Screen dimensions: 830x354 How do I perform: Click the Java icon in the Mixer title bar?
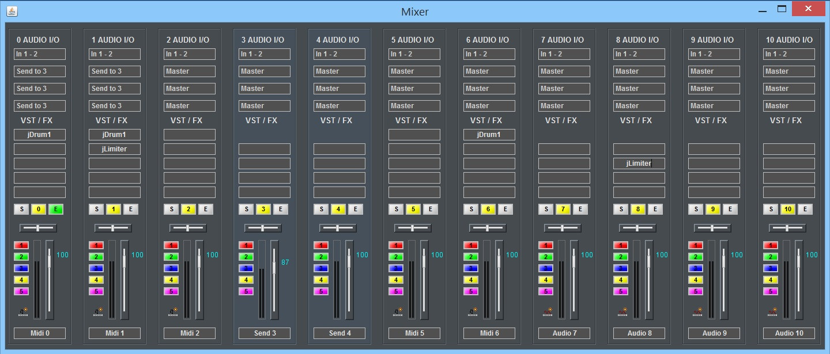pyautogui.click(x=12, y=11)
